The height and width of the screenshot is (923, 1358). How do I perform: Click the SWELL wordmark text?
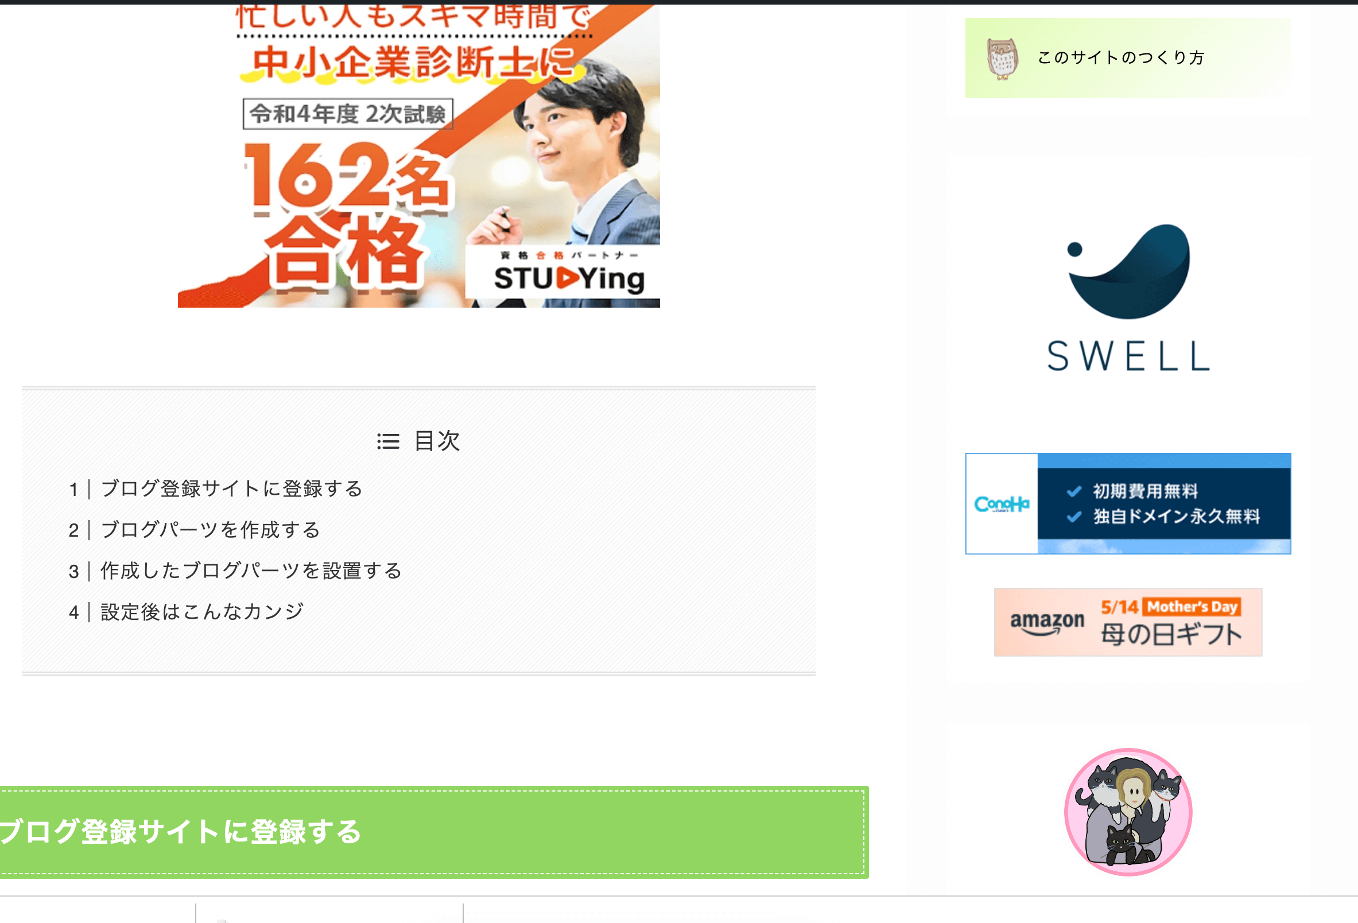click(1128, 356)
